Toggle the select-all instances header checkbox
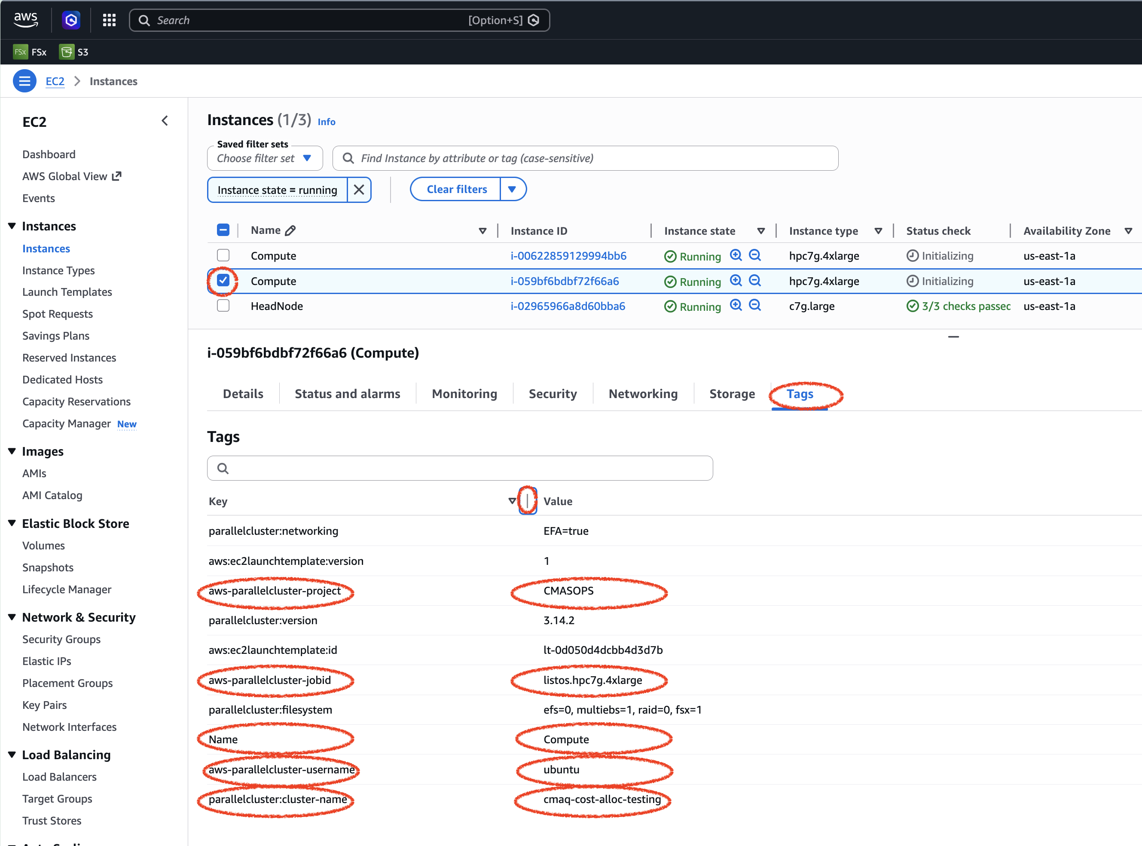Viewport: 1142px width, 846px height. 223,230
